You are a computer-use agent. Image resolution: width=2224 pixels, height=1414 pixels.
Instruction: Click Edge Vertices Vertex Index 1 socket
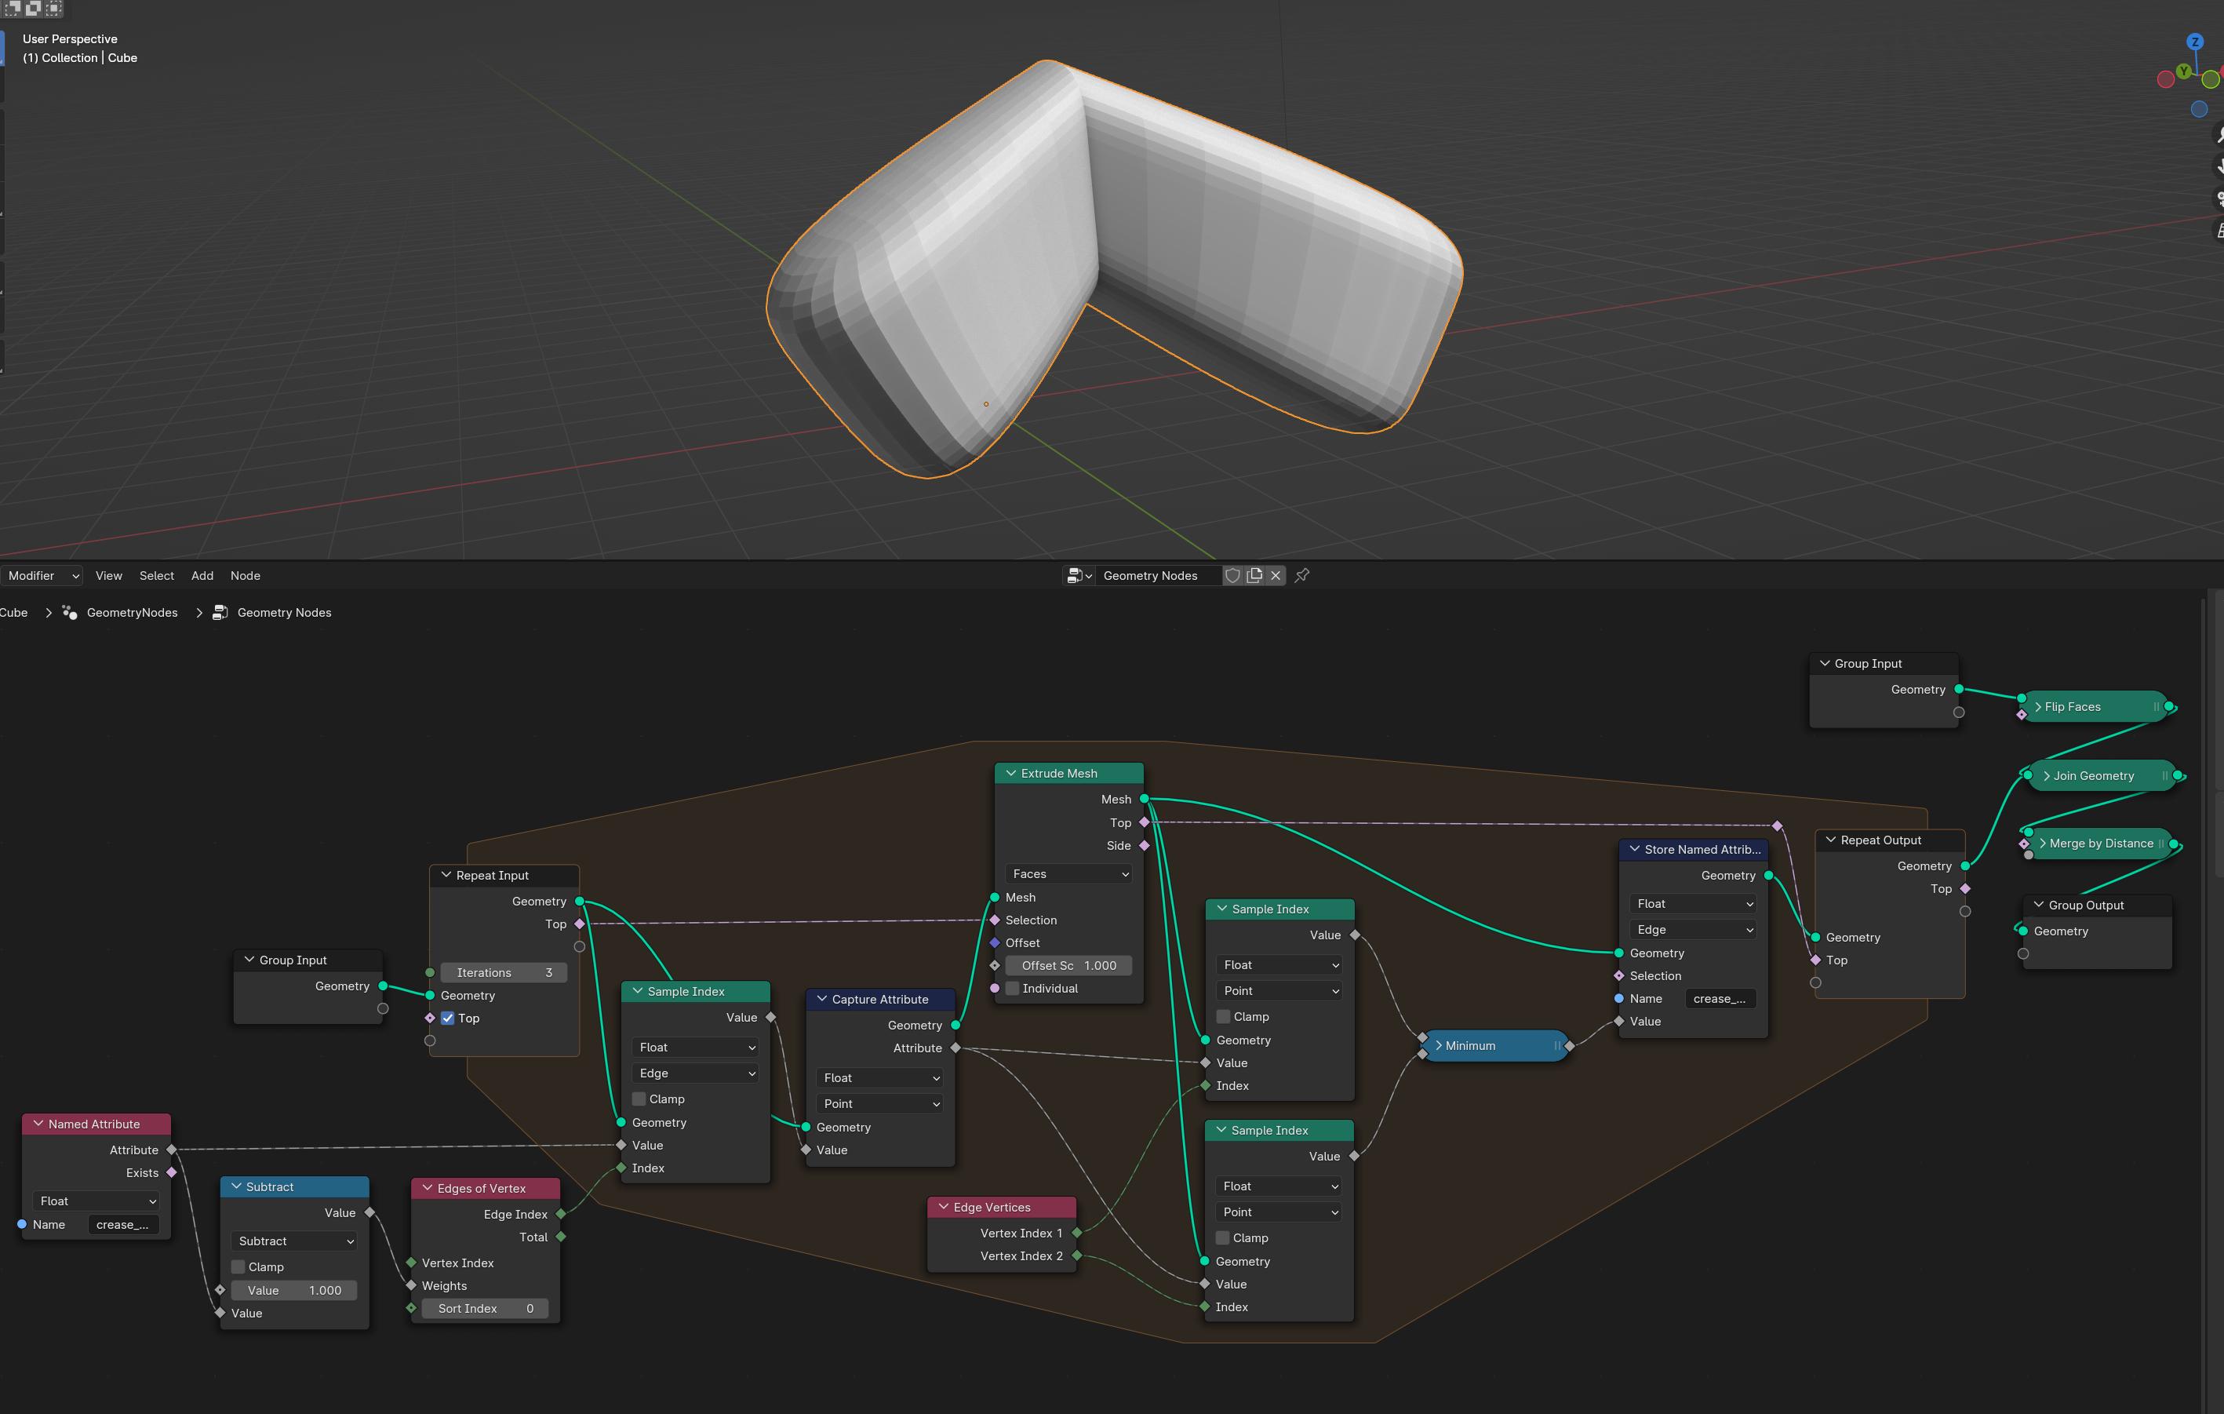(1077, 1233)
